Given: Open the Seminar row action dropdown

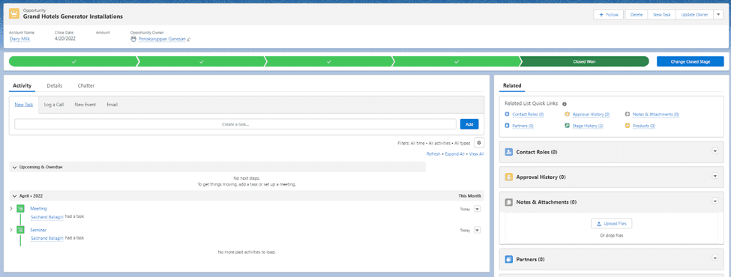Looking at the screenshot, I should pyautogui.click(x=477, y=230).
